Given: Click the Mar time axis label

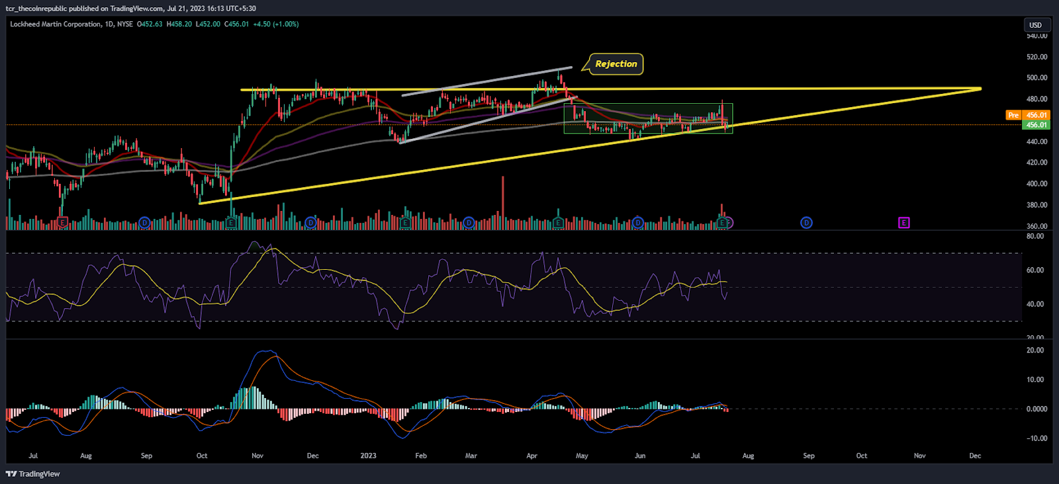Looking at the screenshot, I should point(471,456).
